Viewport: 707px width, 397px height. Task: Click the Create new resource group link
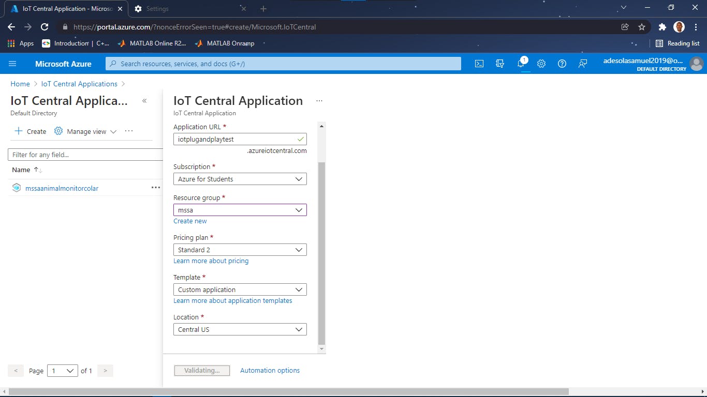[x=190, y=221]
